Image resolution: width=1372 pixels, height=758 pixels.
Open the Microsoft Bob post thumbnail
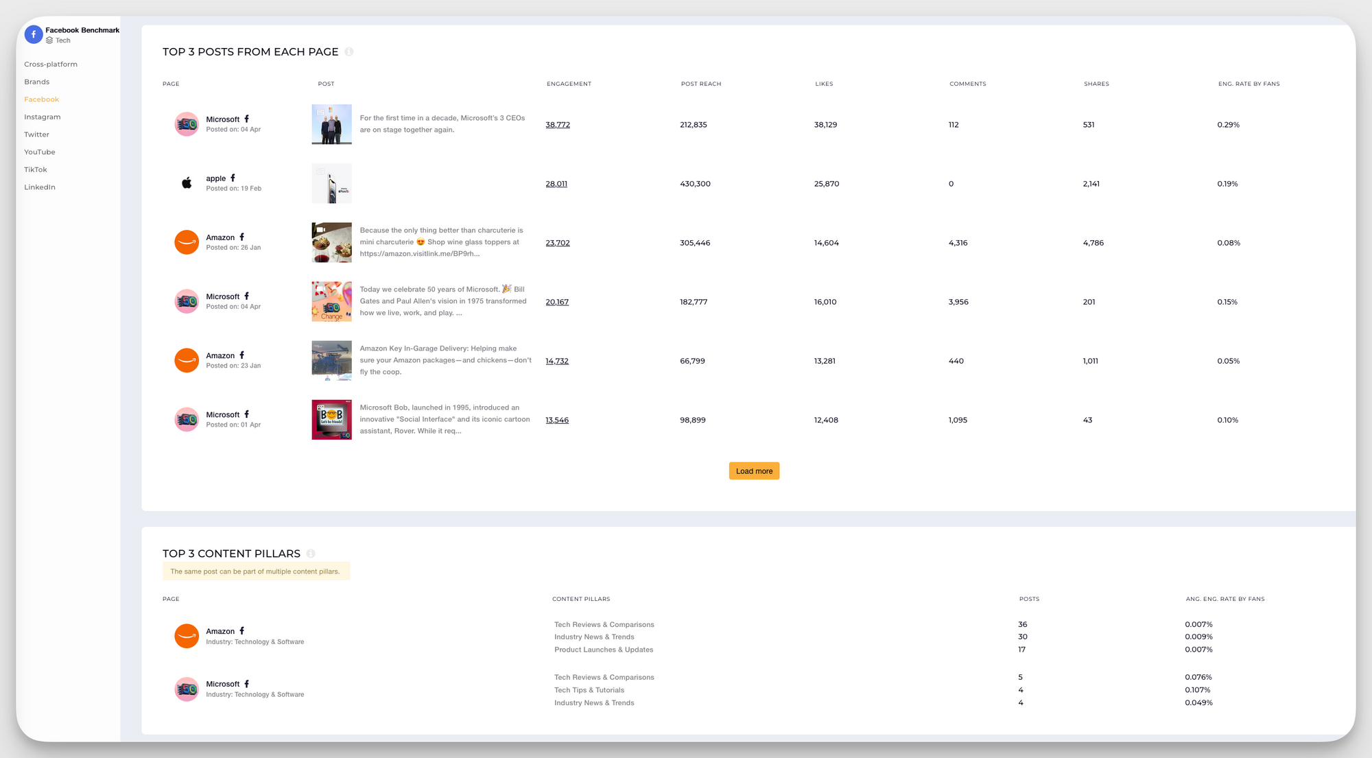(332, 419)
